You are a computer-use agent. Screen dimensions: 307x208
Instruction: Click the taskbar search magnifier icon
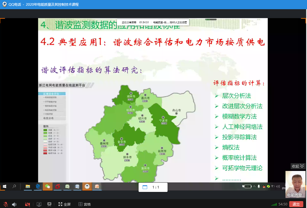pyautogui.click(x=14, y=186)
